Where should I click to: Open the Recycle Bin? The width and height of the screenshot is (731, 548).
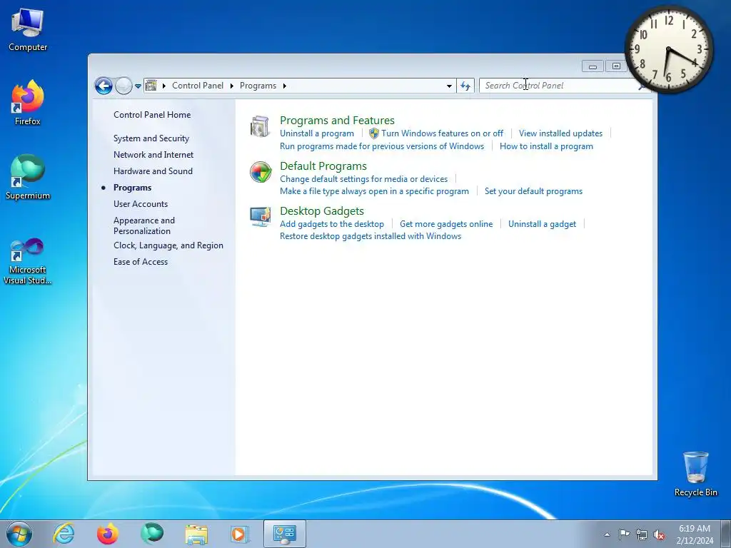695,474
